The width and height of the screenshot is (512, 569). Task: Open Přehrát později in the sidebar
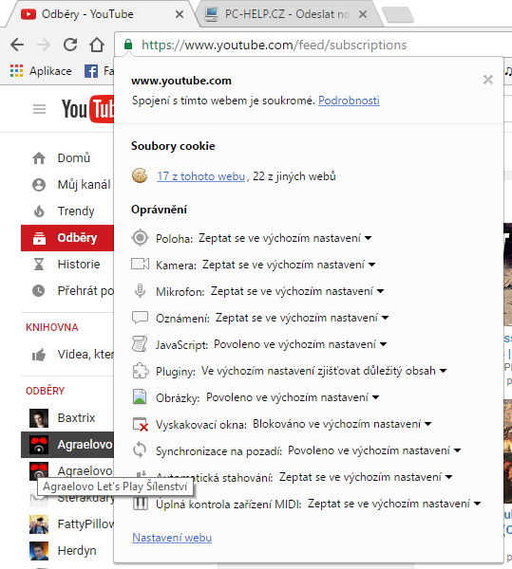[67, 291]
